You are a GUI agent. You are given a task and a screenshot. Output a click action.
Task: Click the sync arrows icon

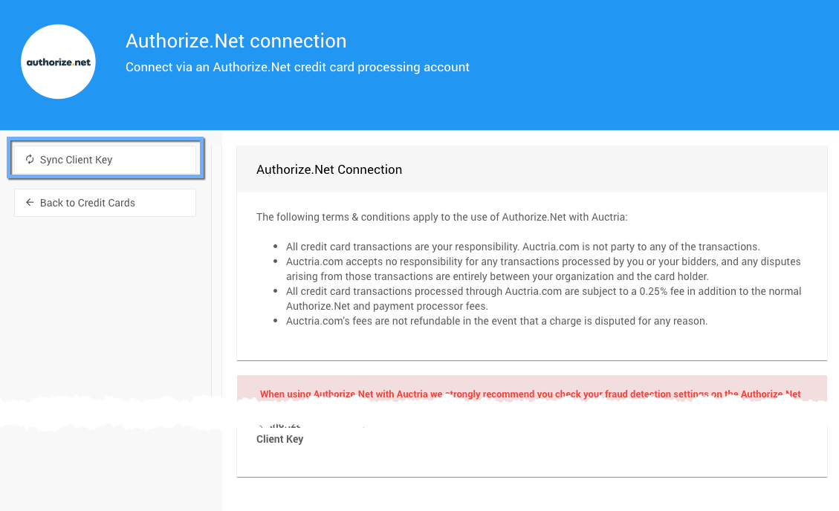(30, 160)
